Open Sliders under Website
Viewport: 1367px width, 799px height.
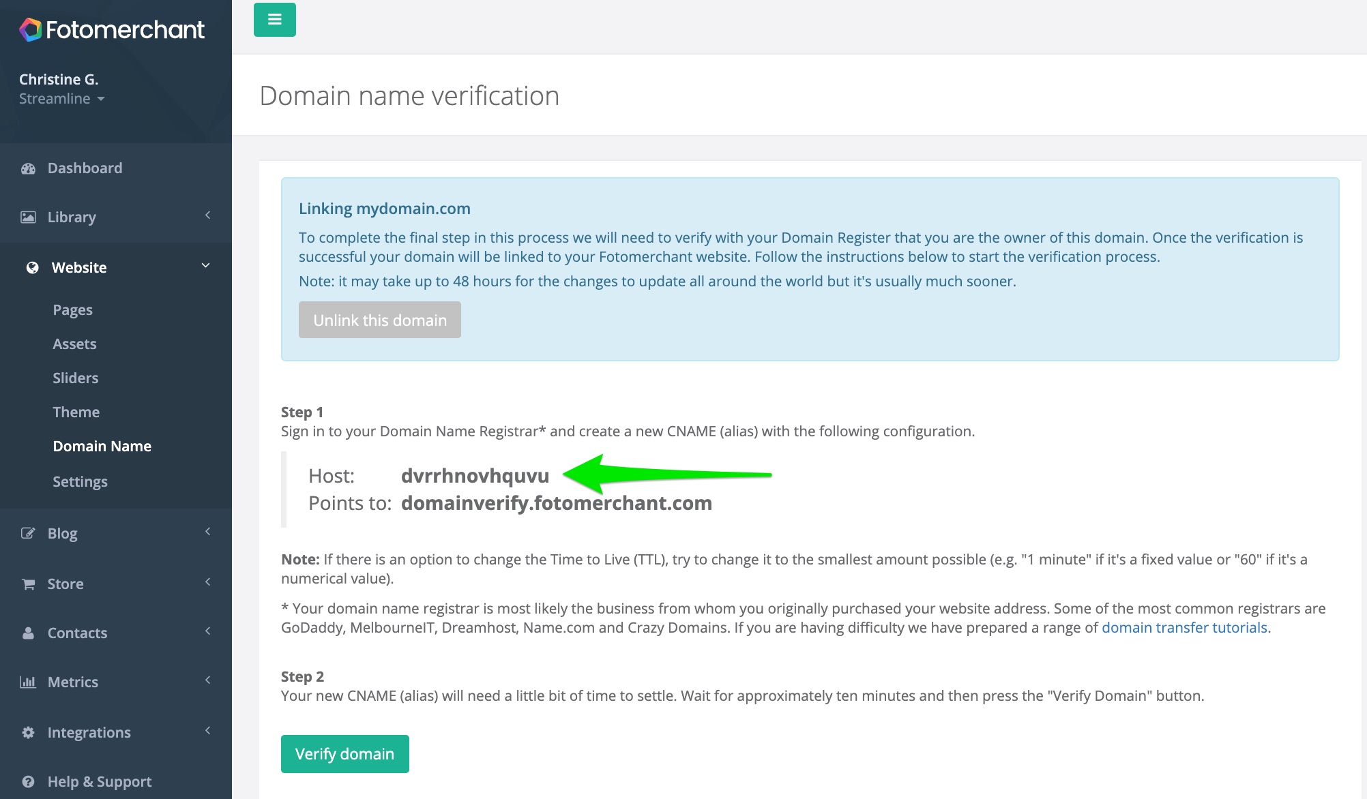click(76, 378)
